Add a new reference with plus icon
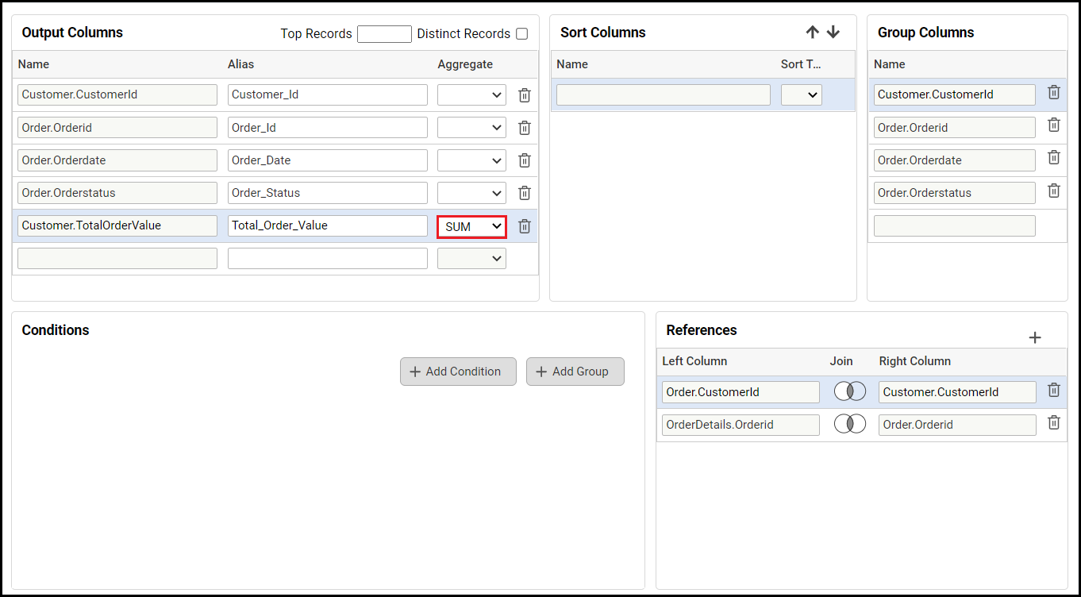This screenshot has height=597, width=1081. 1035,337
